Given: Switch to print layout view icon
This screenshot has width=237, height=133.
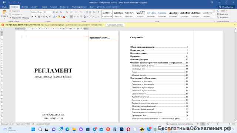Looking at the screenshot, I should click(203, 124).
